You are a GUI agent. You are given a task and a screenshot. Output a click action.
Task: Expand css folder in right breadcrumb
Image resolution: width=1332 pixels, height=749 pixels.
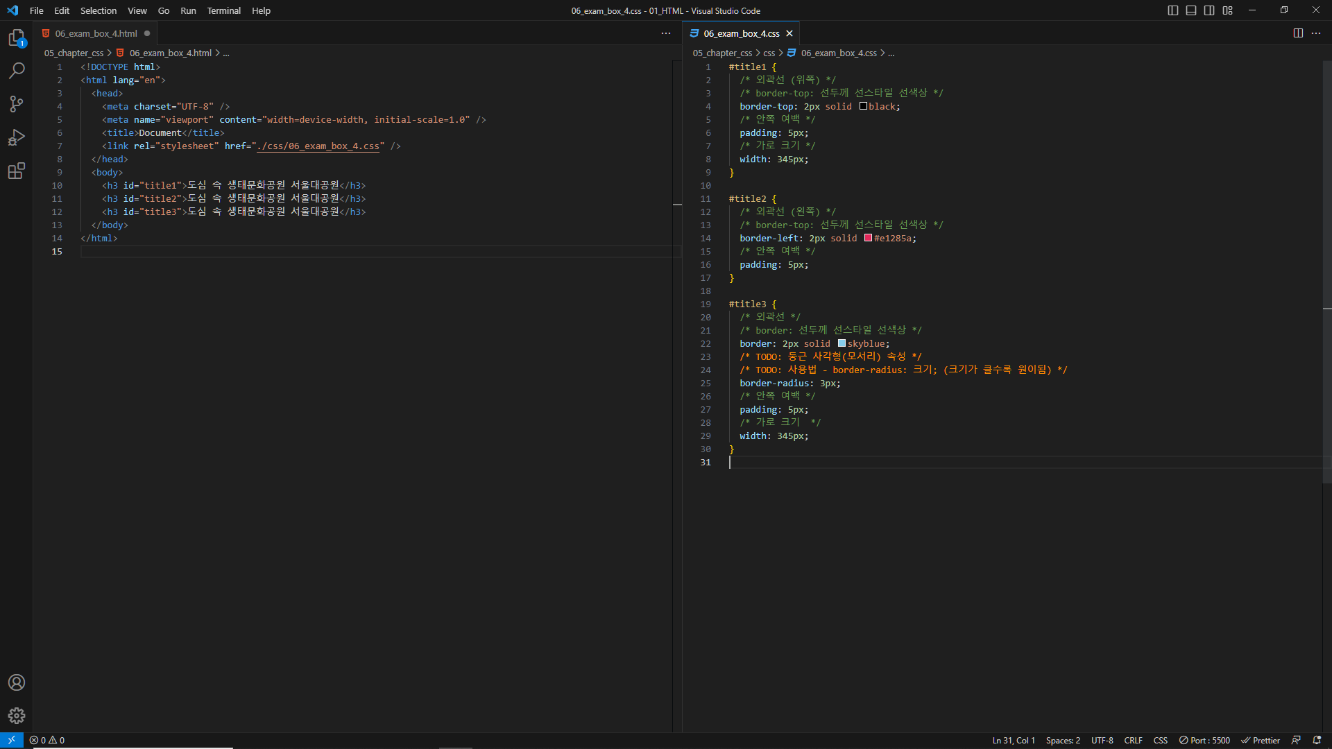tap(769, 53)
